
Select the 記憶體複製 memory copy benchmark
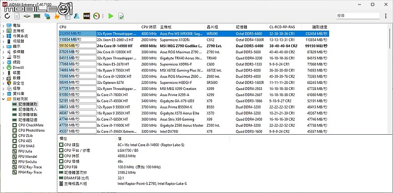28,115
